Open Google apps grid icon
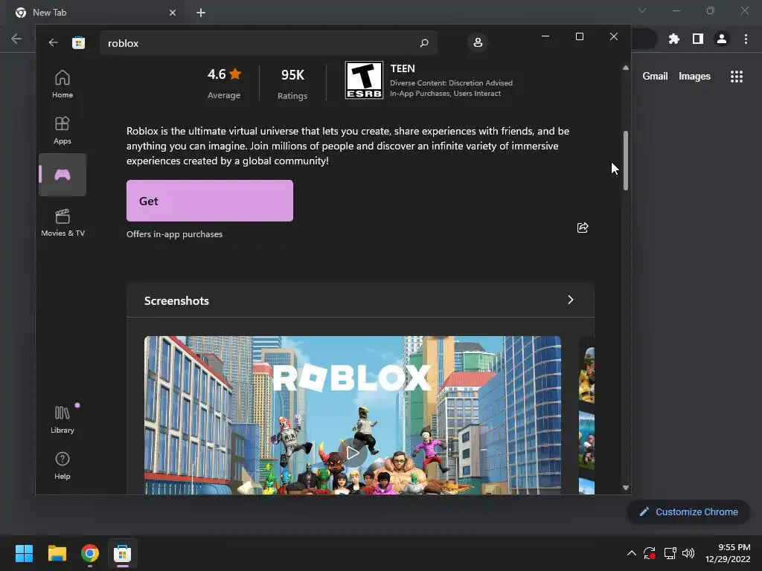This screenshot has width=762, height=571. [x=737, y=77]
